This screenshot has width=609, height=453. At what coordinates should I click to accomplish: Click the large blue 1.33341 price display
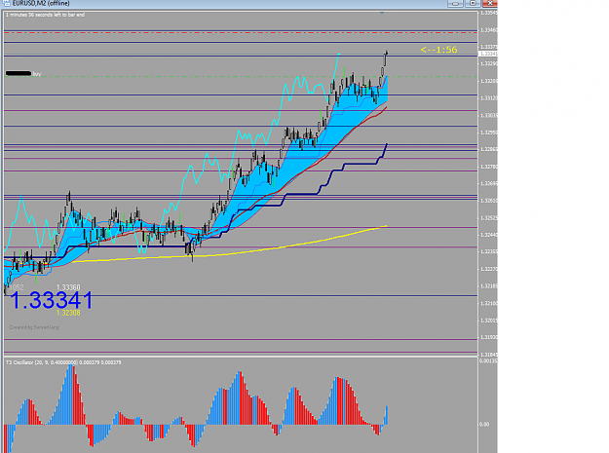(52, 300)
